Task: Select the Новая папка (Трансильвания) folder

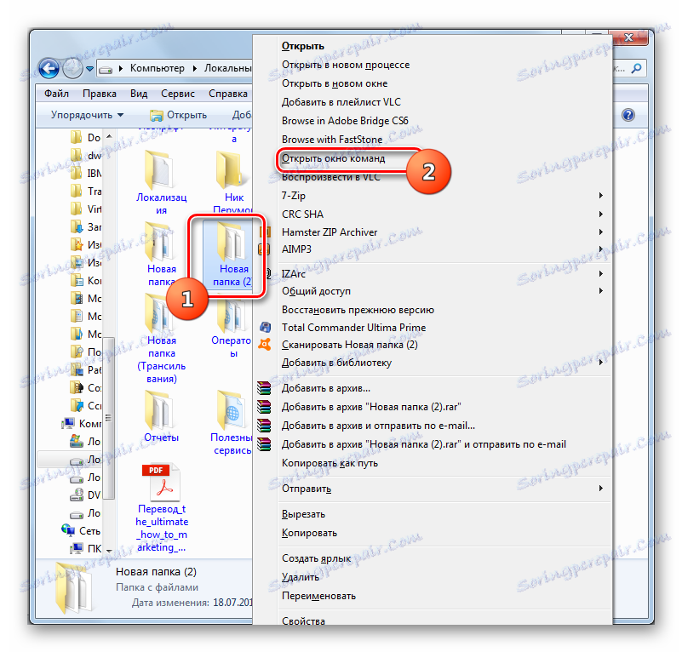Action: [x=161, y=340]
